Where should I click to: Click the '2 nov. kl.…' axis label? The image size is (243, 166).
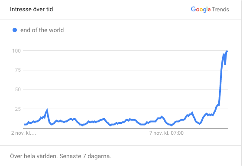click(24, 133)
